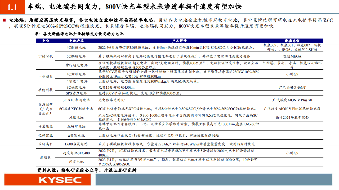Click the 5C麒麟电池 product cell
The width and height of the screenshot is (339, 190).
click(x=76, y=56)
